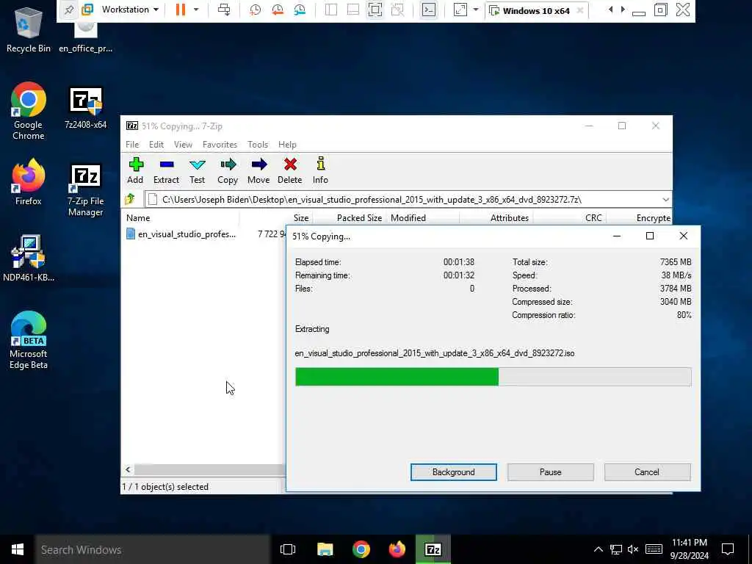
Task: Click the Pause button in copy dialog
Action: 551,472
